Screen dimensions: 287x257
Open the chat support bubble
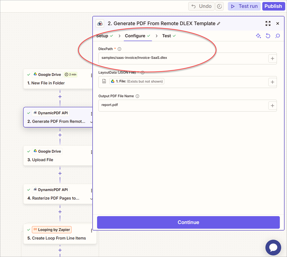273,248
